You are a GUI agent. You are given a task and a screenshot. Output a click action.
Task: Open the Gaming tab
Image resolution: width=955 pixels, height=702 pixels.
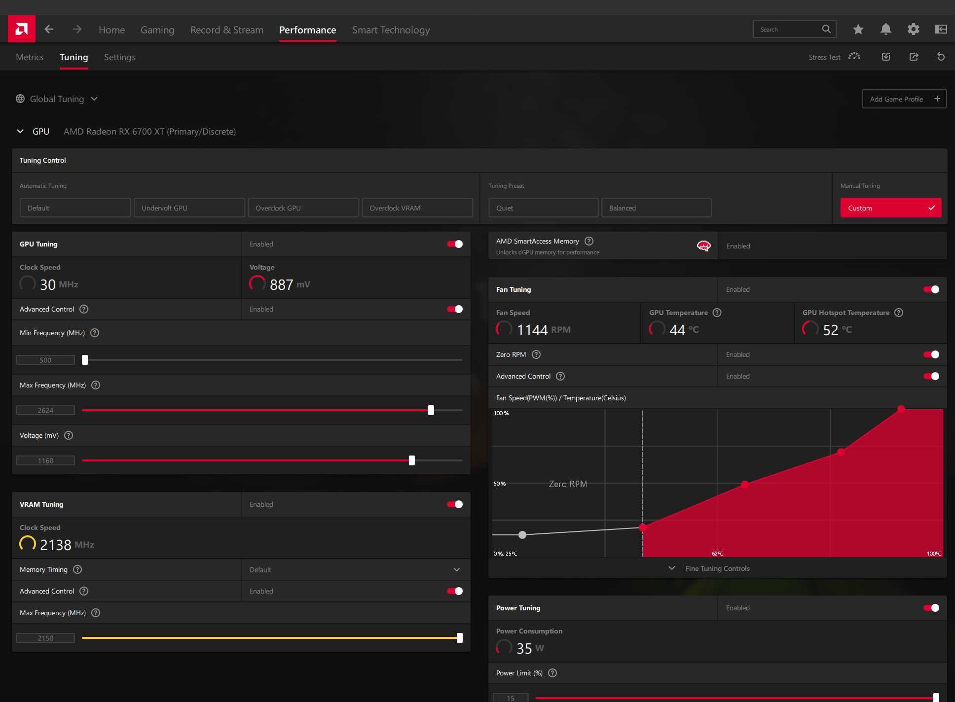[x=157, y=30]
